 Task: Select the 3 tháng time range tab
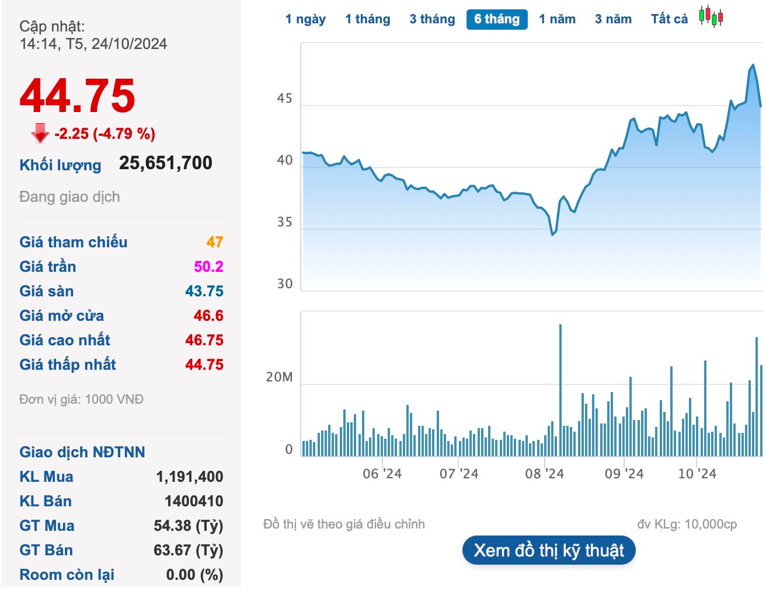click(432, 19)
